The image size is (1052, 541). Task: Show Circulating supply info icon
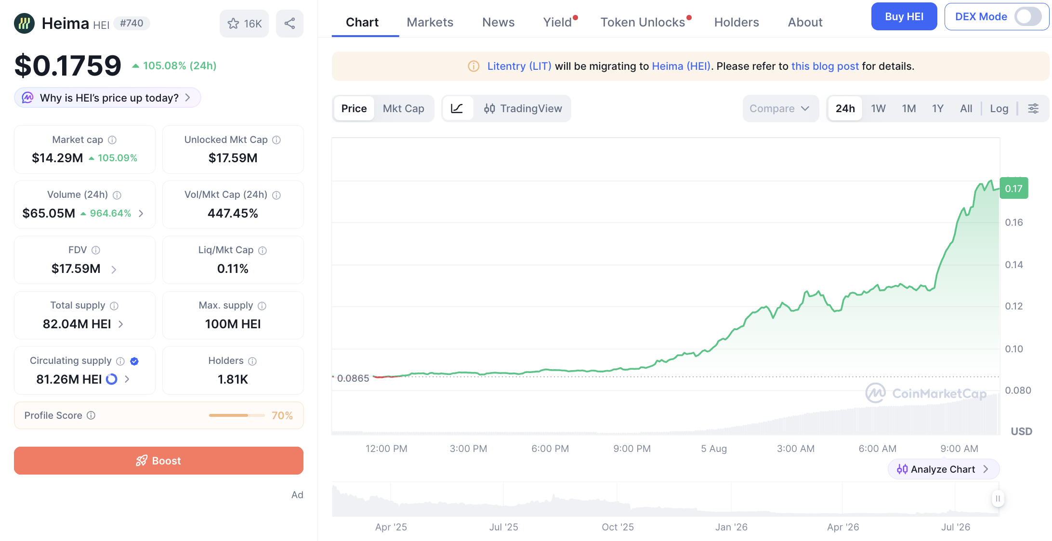[120, 361]
